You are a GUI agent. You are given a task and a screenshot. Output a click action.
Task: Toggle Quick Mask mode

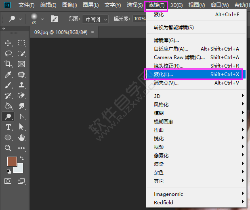click(8, 181)
